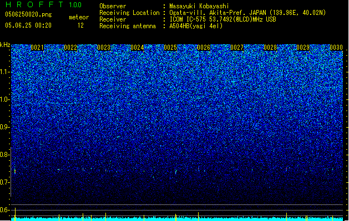This screenshot has height=221, width=349.
Task: Click the 1.0 kHz frequency axis label
Action: [x=5, y=100]
